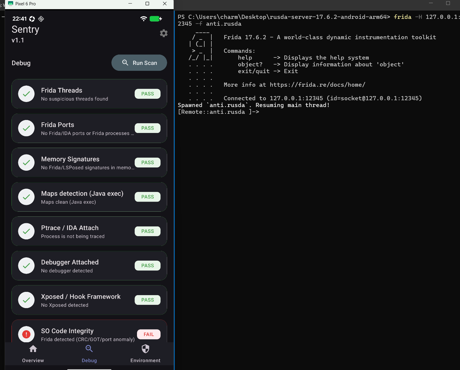Click the battery charging indicator
Image resolution: width=460 pixels, height=370 pixels.
click(156, 19)
